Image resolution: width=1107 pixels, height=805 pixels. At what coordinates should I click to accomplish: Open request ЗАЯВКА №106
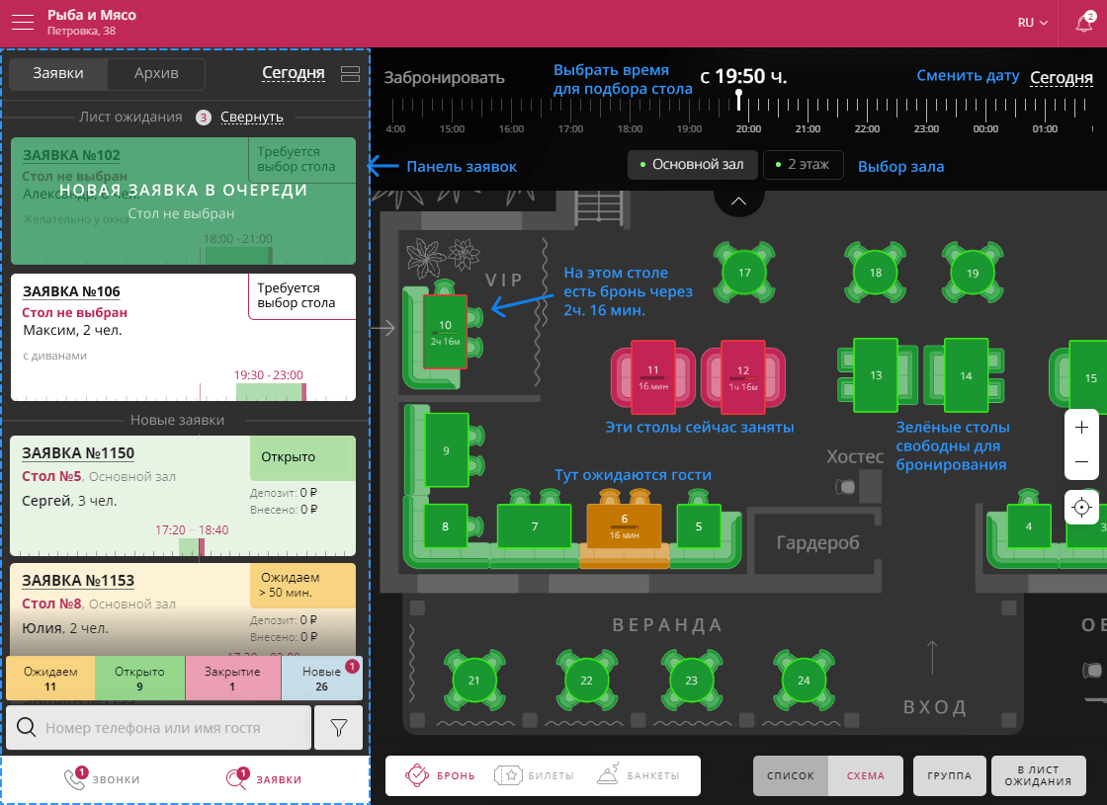click(71, 291)
